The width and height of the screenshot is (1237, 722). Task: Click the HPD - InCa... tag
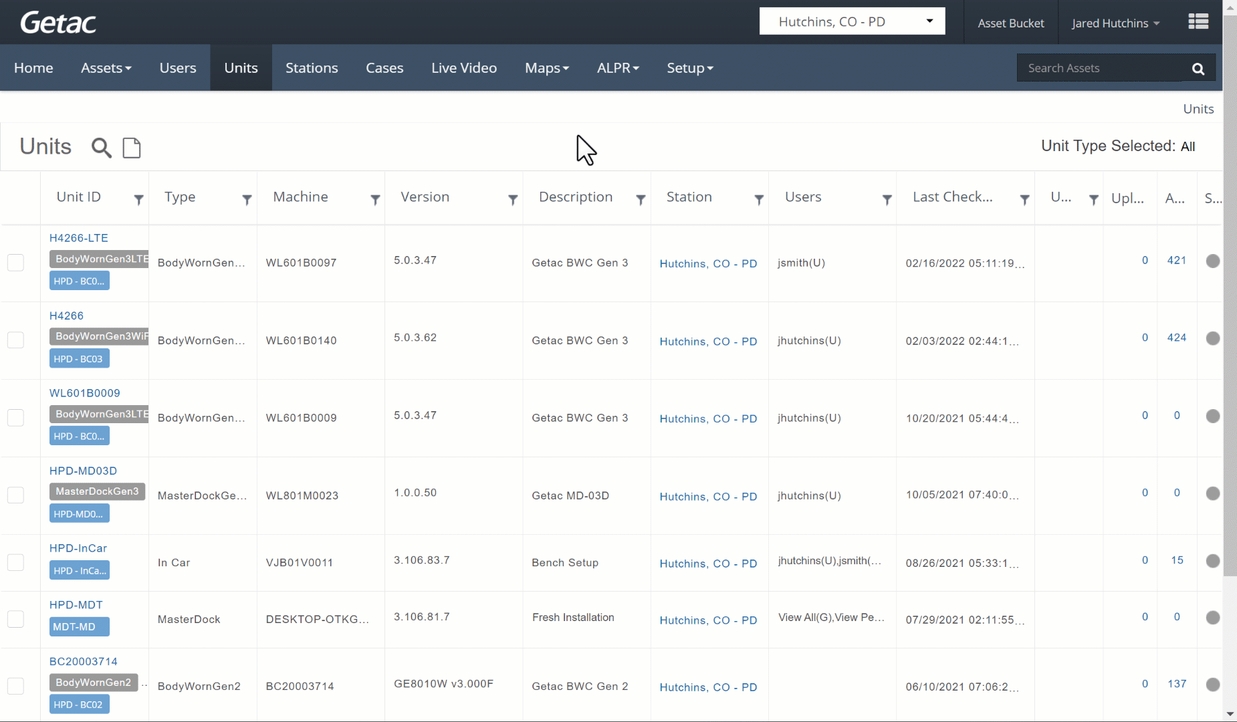(79, 571)
